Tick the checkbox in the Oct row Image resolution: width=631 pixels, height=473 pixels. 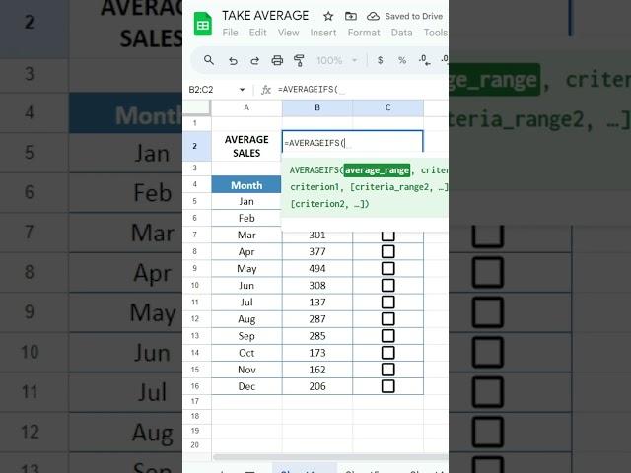pyautogui.click(x=387, y=353)
